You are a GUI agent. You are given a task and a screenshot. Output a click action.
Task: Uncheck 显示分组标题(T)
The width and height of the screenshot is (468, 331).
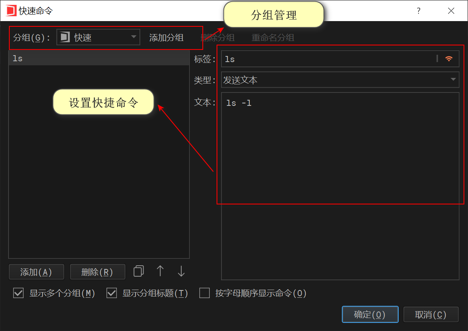point(112,293)
